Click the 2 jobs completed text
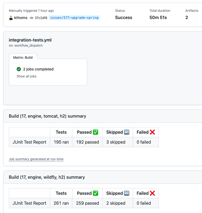Viewport: 202px width, 213px height. pos(38,69)
